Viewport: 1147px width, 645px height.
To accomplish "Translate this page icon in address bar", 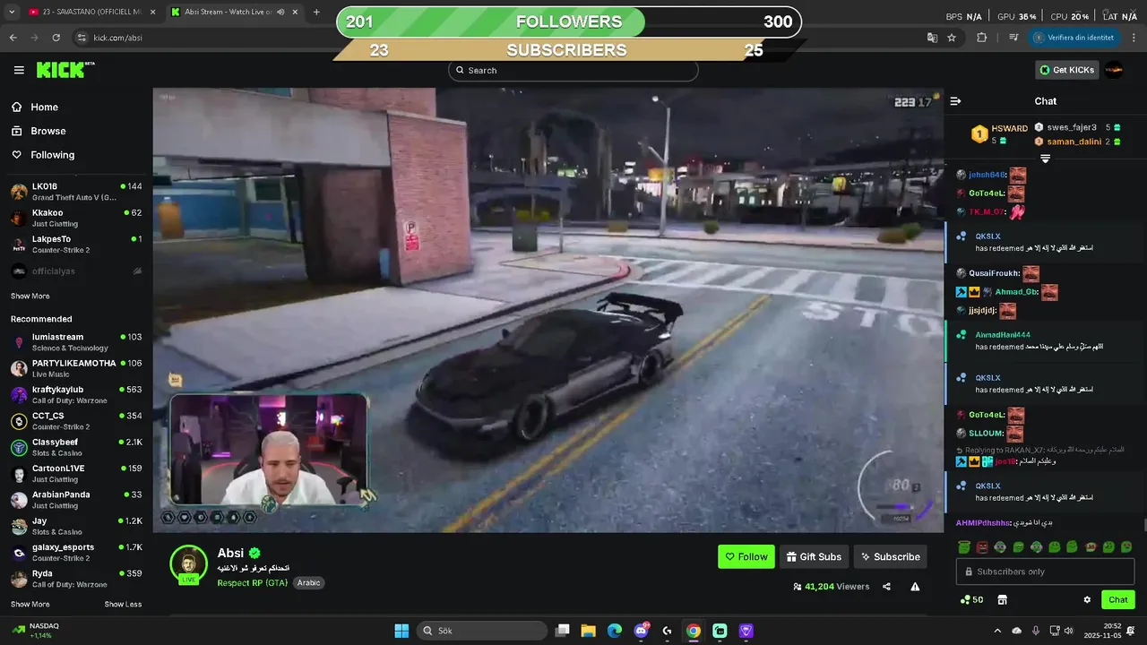I will (x=932, y=38).
